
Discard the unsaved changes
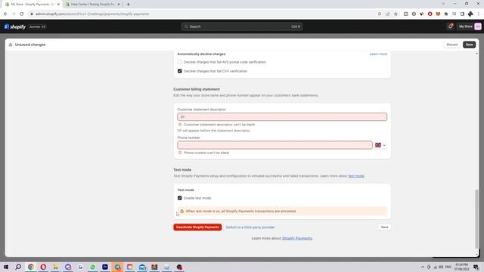click(x=452, y=45)
